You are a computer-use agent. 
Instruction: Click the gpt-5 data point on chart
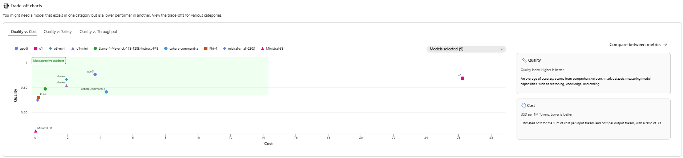95,75
